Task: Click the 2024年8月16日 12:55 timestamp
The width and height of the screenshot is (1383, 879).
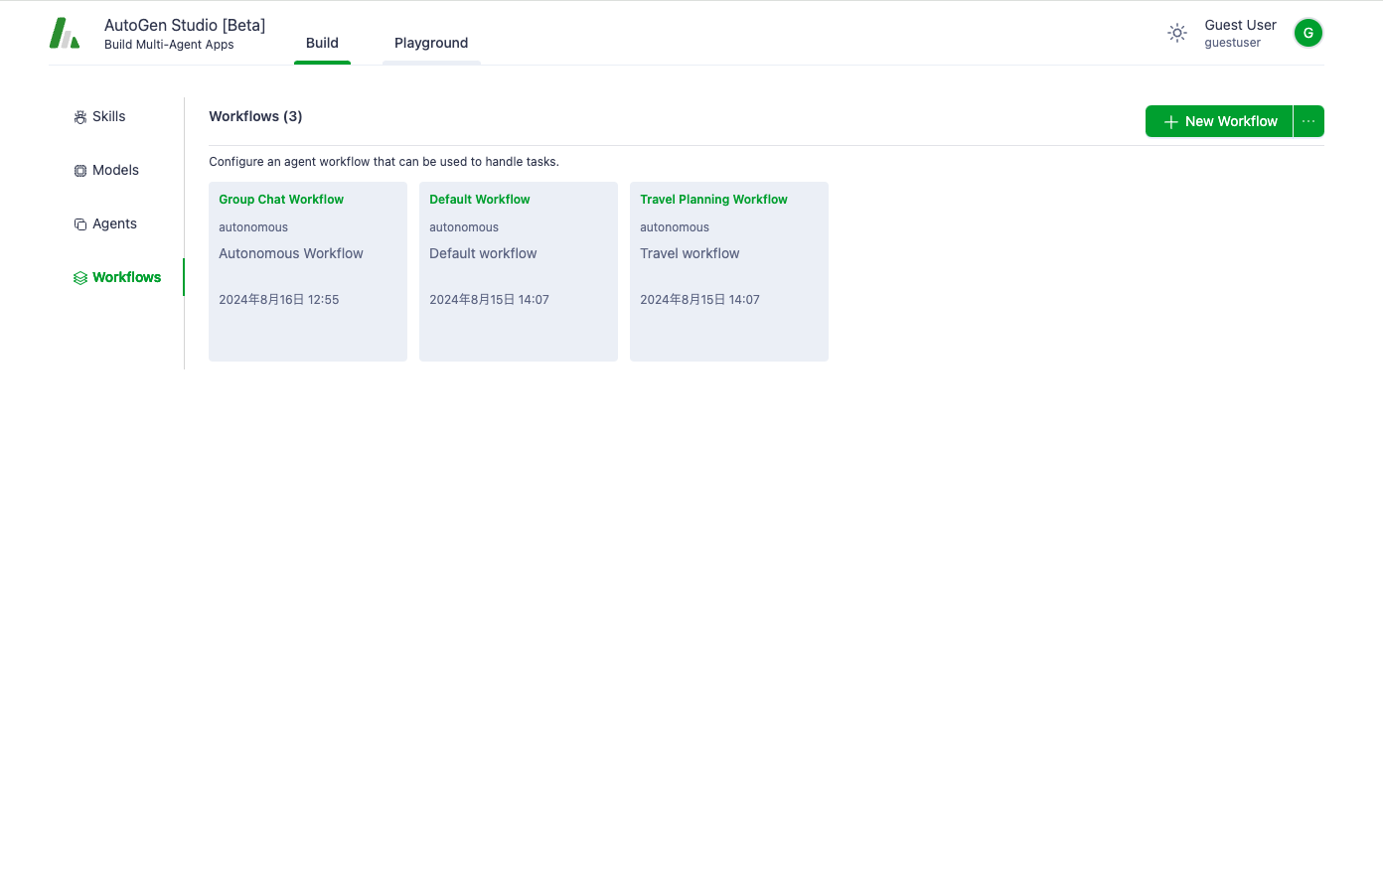Action: (279, 299)
